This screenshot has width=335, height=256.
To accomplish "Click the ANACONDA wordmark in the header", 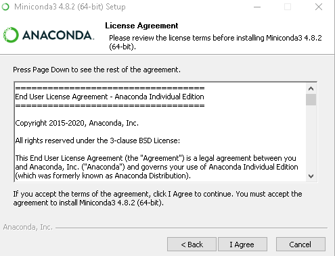I will click(58, 35).
